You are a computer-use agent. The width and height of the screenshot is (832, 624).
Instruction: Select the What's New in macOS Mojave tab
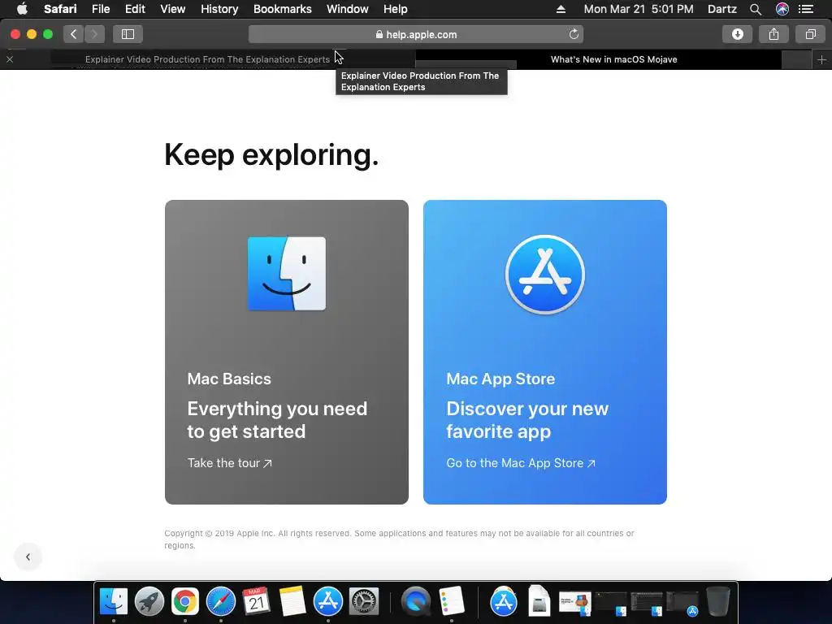(614, 59)
